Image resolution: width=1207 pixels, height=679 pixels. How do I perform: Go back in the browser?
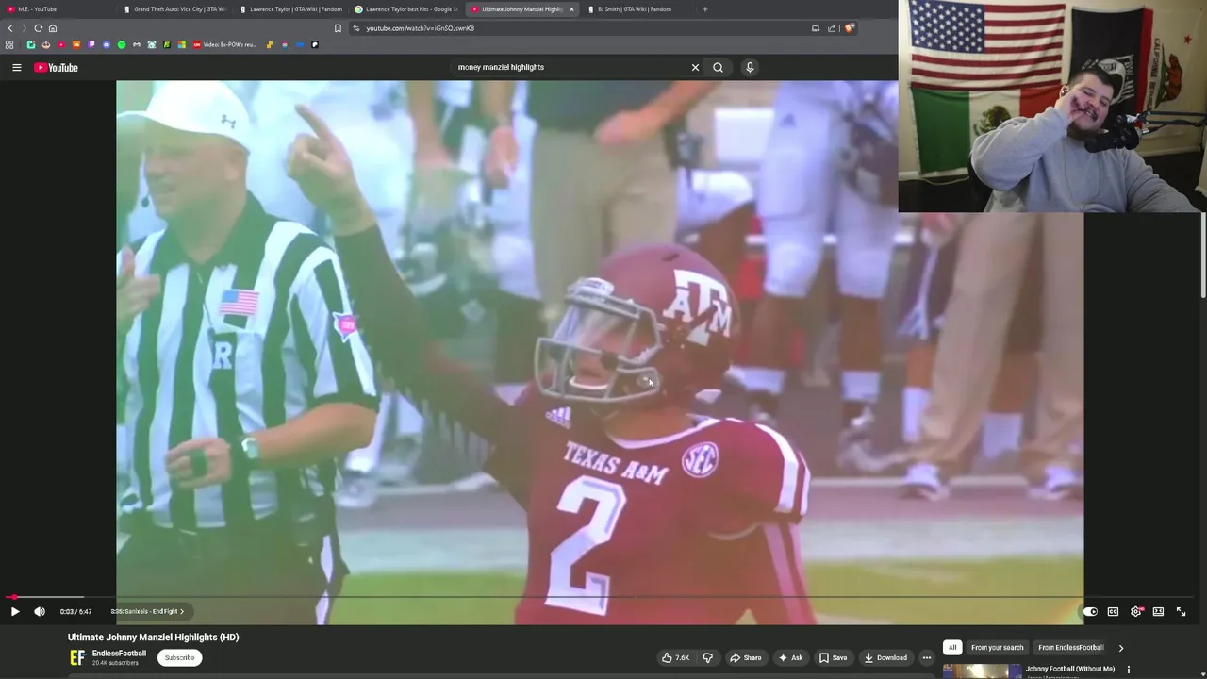10,28
